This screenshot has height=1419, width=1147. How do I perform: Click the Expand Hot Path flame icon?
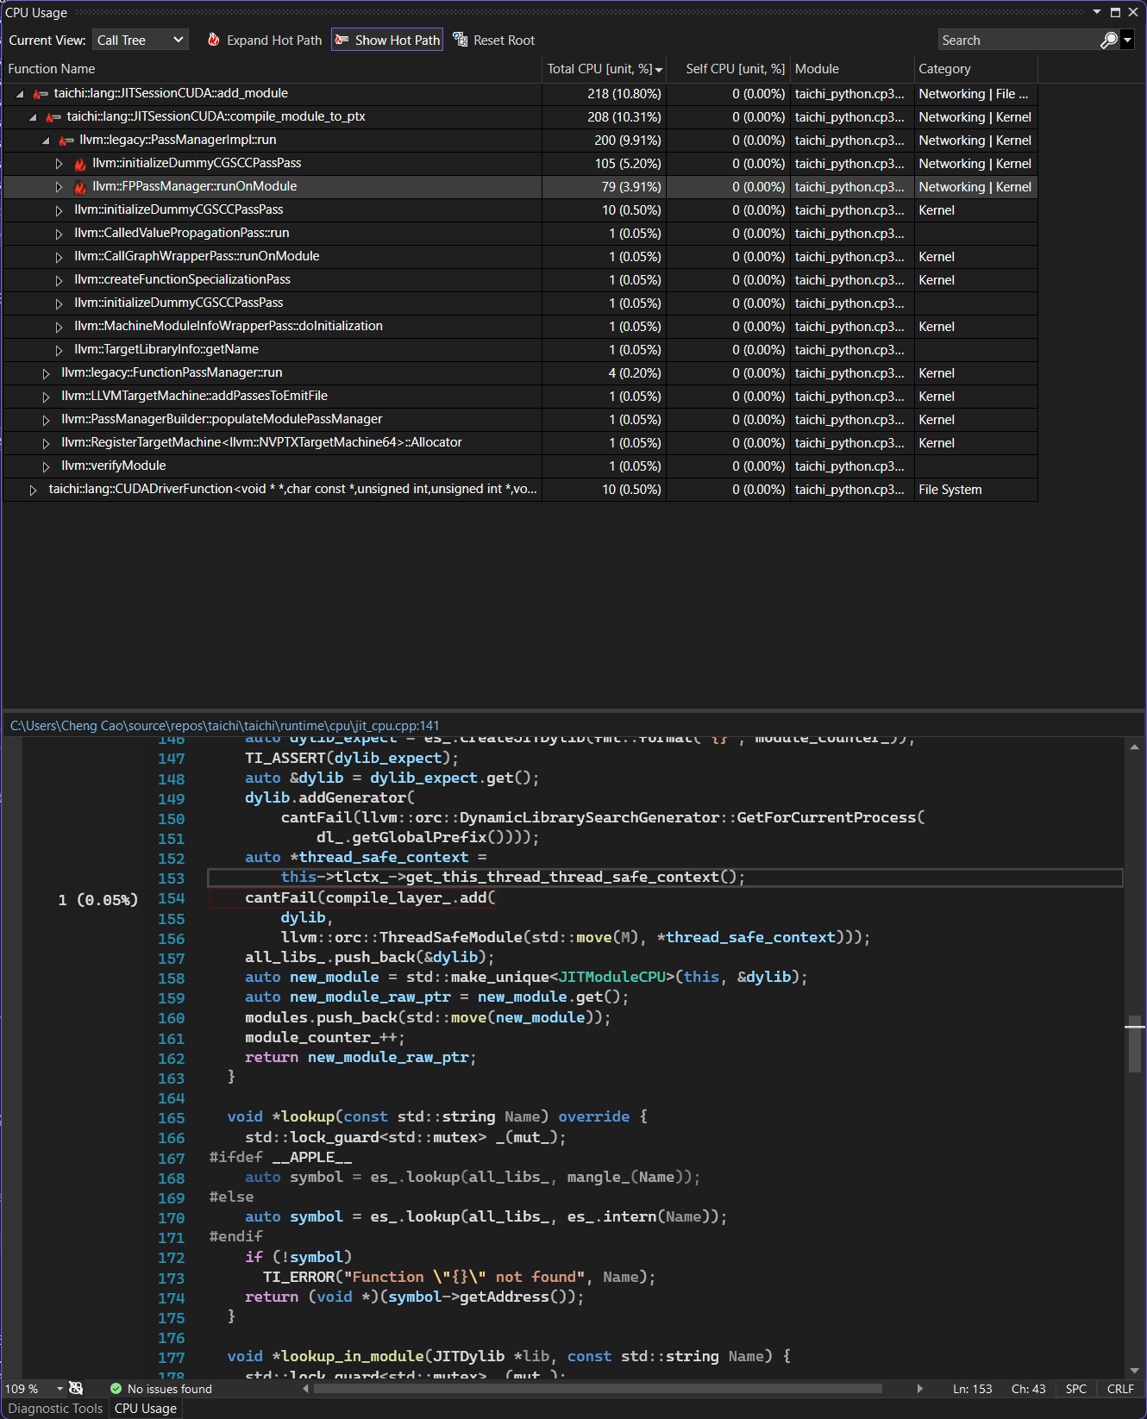coord(214,40)
